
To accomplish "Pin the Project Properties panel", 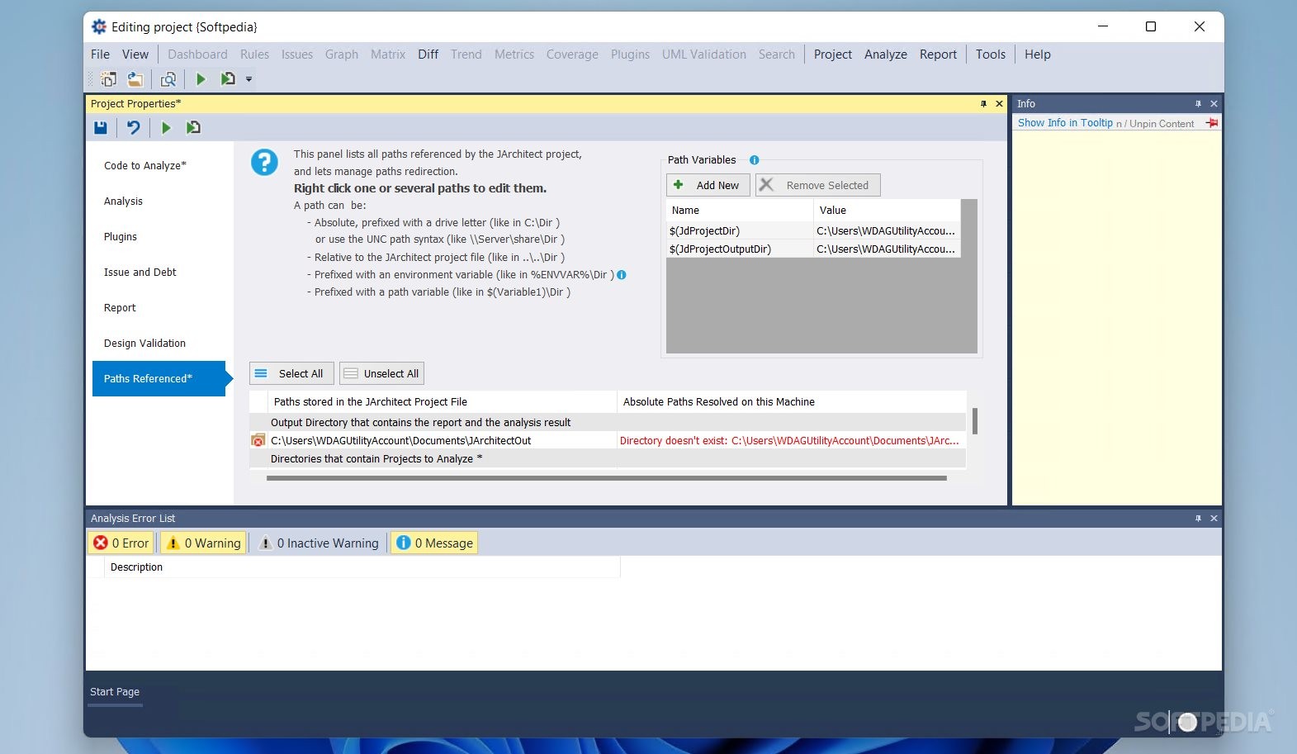I will coord(983,104).
